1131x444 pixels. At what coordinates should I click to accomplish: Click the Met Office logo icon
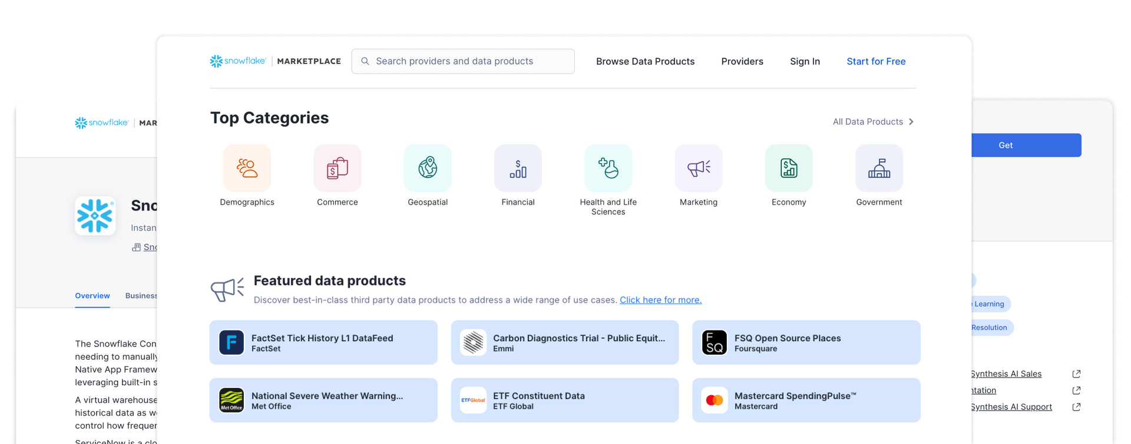[232, 400]
